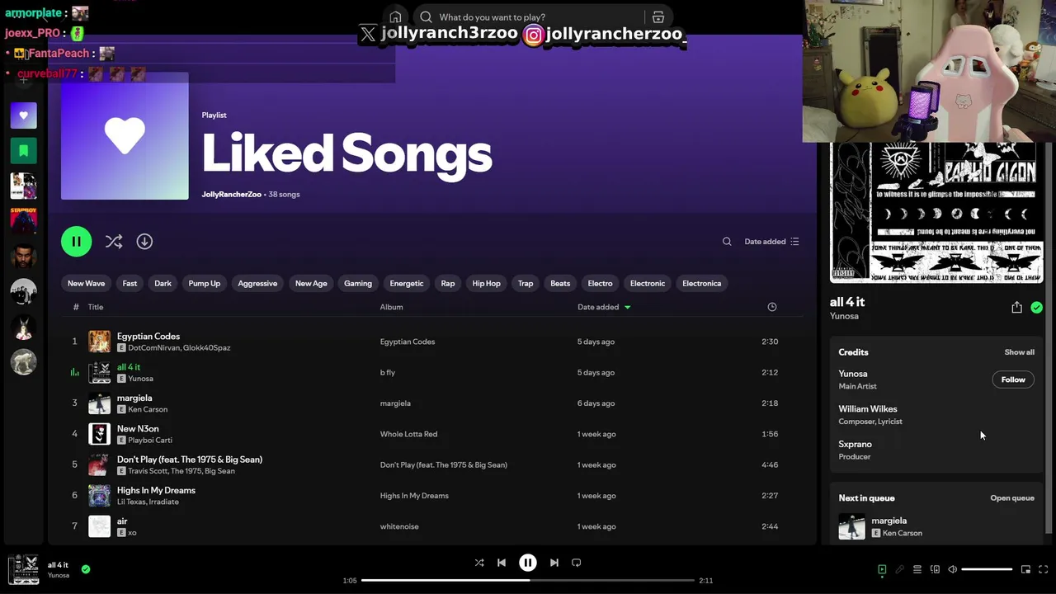Open Connect to a device icon
1056x594 pixels.
(x=935, y=569)
